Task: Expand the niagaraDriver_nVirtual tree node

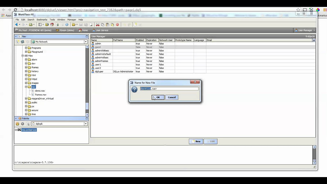Action: [26, 98]
